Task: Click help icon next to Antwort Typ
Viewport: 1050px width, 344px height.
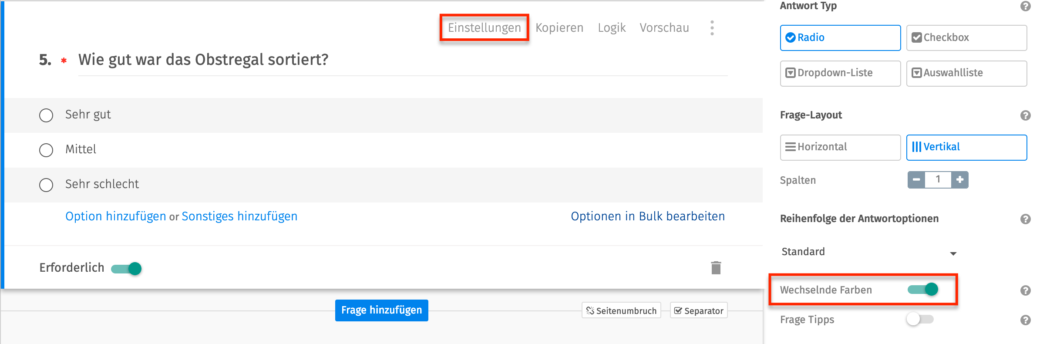Action: 1025,6
